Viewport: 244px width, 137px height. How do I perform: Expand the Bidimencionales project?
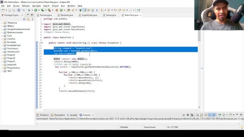[x=2, y=32]
